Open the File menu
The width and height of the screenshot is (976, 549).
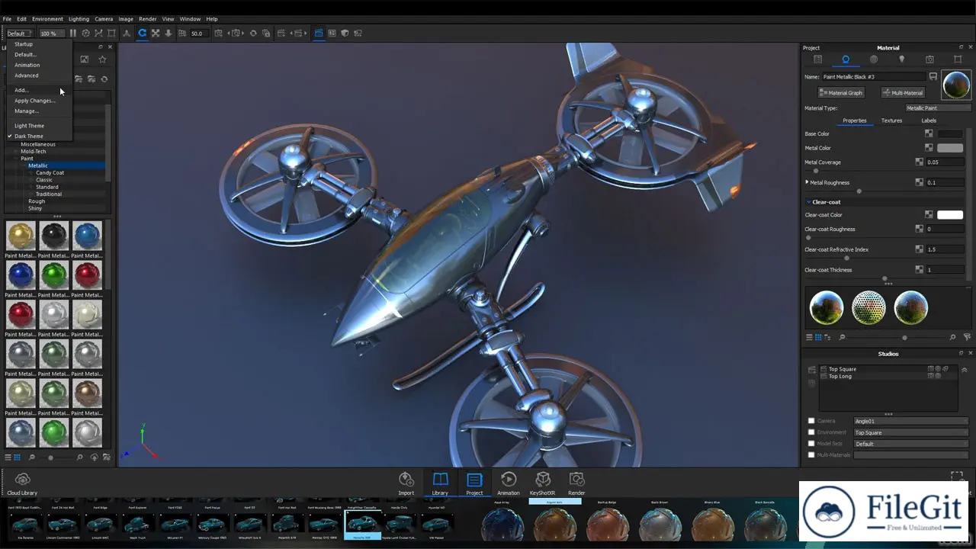pos(7,19)
